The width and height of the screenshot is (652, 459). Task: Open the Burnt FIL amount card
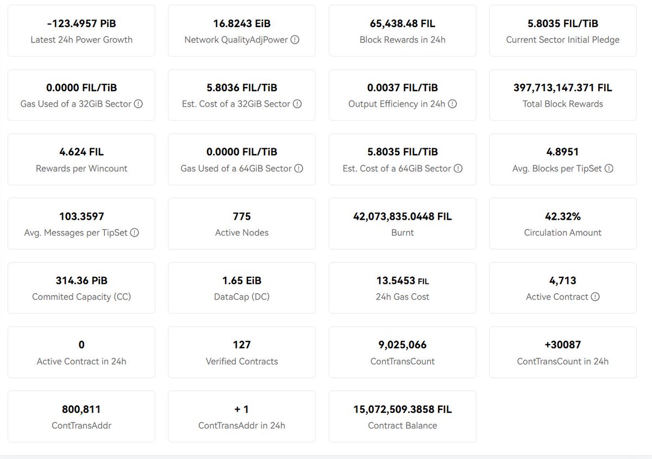point(403,224)
